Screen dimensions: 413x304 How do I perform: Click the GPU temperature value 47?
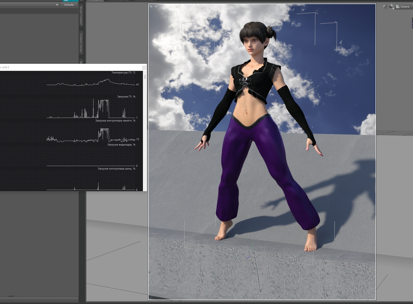click(138, 85)
